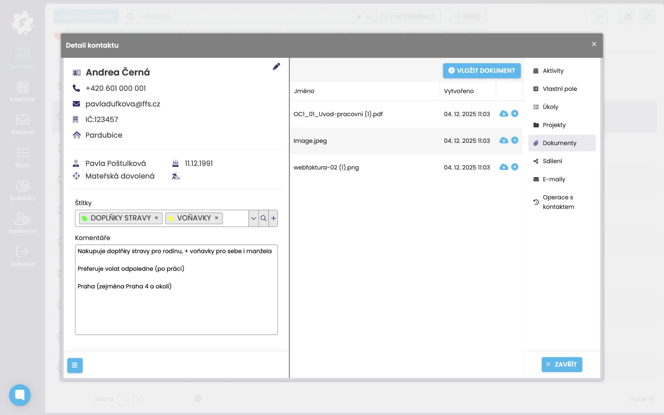Delete the webfaktura-02 (1).png document
Screen dimensions: 664x415
pyautogui.click(x=515, y=167)
